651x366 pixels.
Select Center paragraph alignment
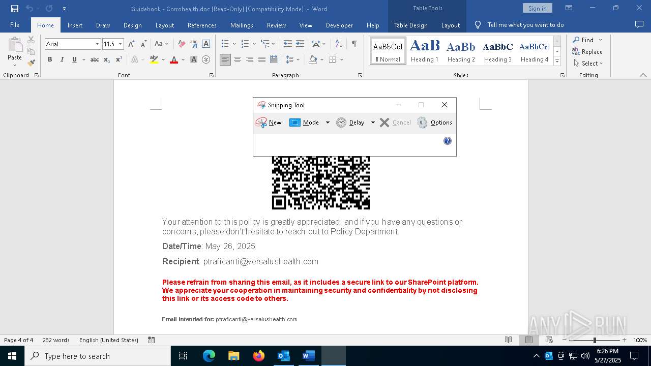tap(238, 59)
